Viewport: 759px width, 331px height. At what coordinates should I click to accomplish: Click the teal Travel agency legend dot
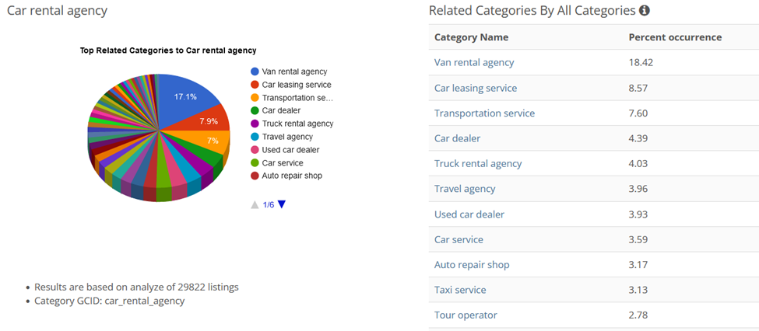pos(255,137)
